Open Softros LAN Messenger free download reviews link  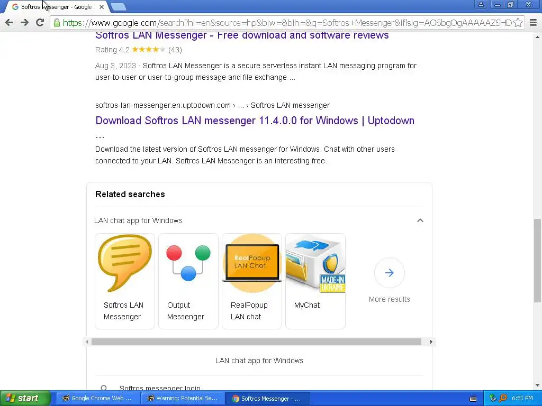[242, 35]
